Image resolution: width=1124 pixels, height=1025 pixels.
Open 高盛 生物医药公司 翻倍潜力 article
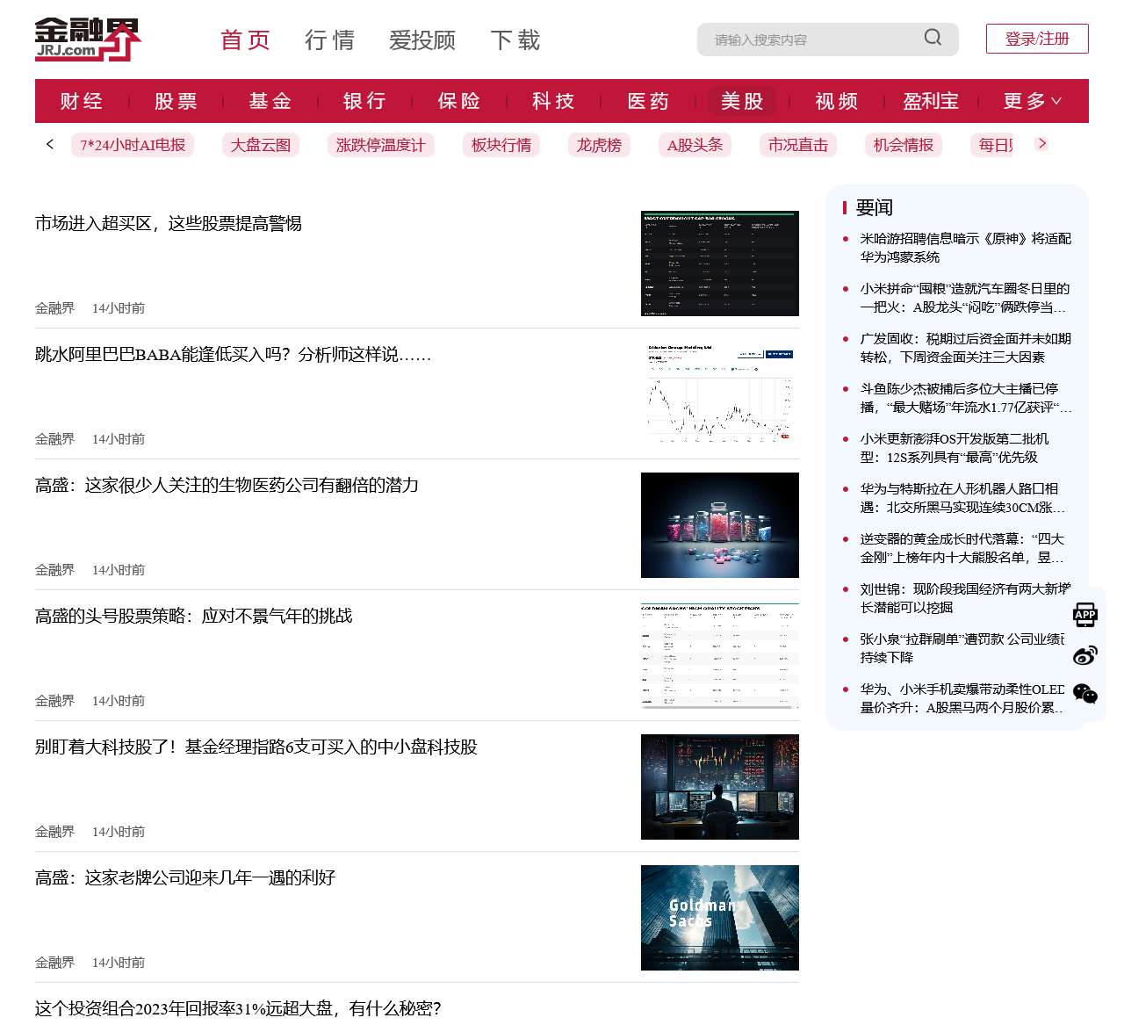tap(227, 486)
